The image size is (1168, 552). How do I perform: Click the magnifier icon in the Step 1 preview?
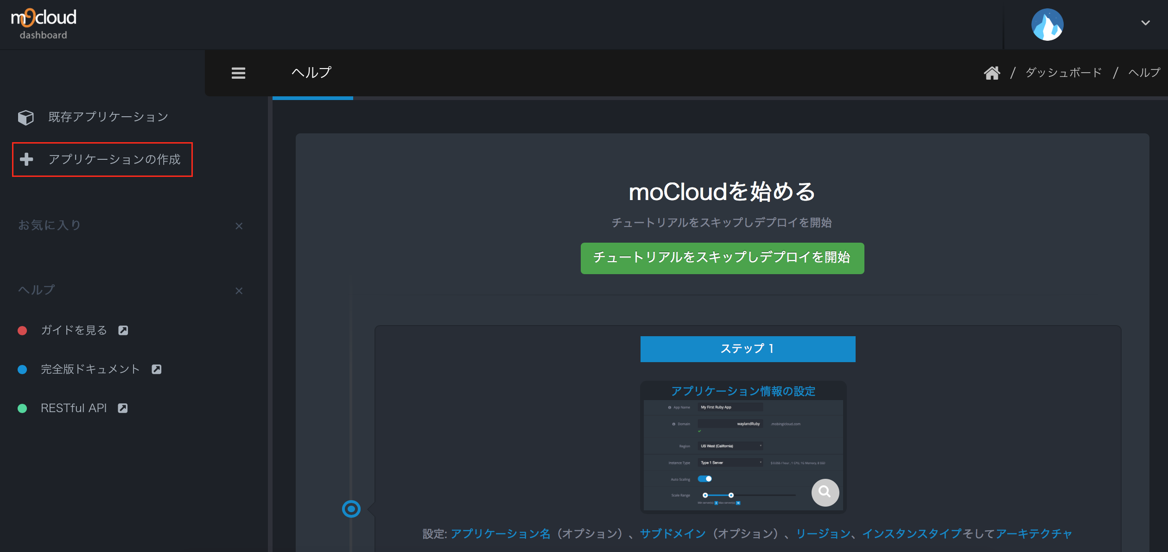(x=825, y=493)
